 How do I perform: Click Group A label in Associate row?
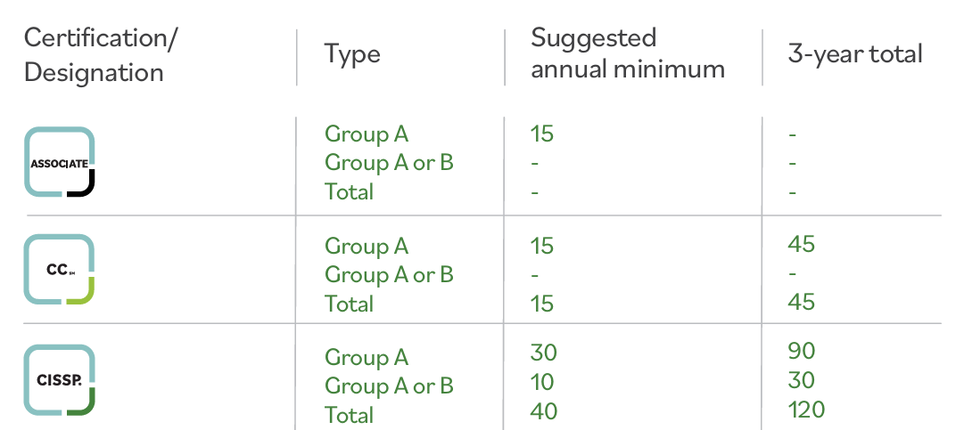pyautogui.click(x=367, y=134)
